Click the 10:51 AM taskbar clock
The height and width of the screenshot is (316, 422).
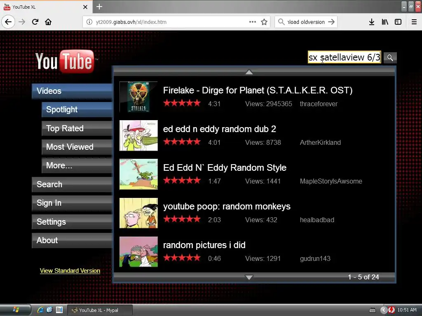pos(407,310)
